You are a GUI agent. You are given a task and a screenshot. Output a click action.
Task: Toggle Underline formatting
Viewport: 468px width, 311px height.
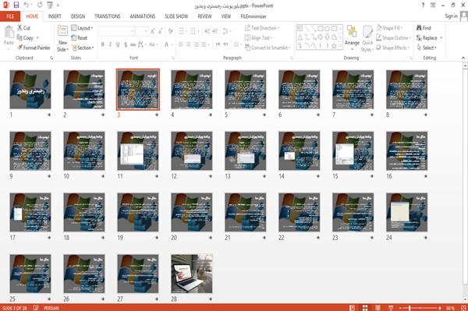pyautogui.click(x=118, y=44)
